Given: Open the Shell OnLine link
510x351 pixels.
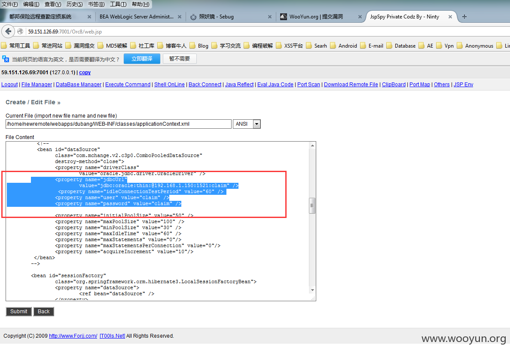Looking at the screenshot, I should (x=169, y=85).
